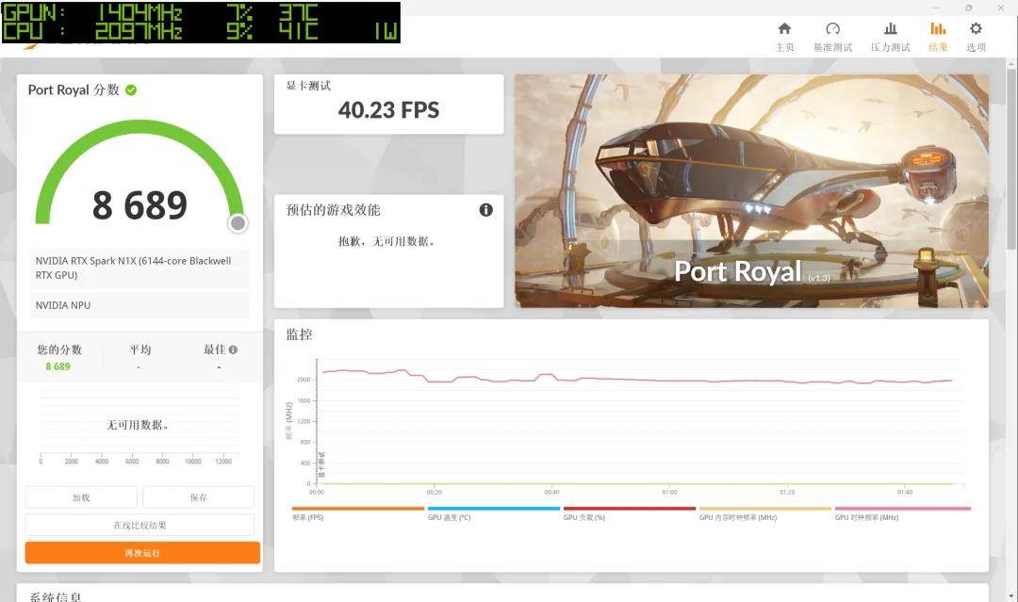Click the benchmark gauge icon

point(833,28)
